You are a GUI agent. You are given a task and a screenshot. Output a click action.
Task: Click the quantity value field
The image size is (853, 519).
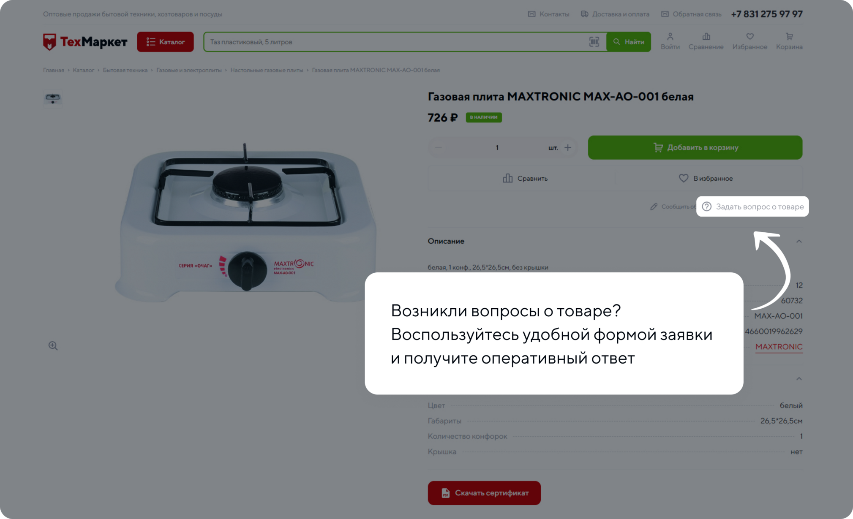497,147
